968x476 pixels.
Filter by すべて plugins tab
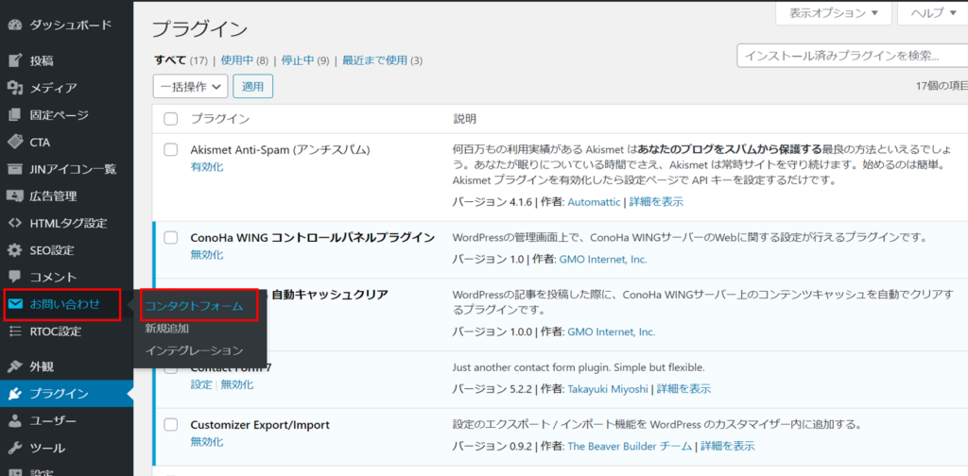(170, 60)
